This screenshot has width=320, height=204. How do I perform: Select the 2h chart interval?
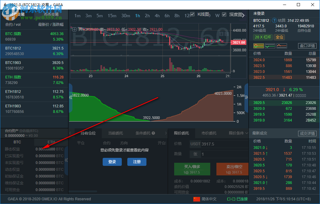coord(147,16)
